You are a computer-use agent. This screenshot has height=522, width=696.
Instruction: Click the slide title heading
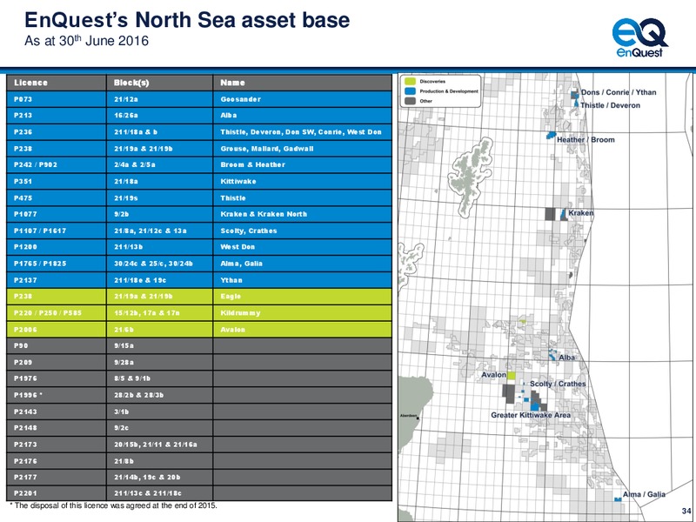[x=187, y=20]
